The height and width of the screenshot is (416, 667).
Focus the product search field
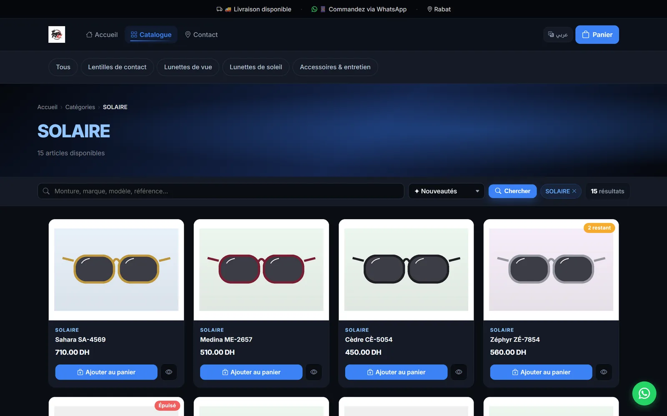221,191
